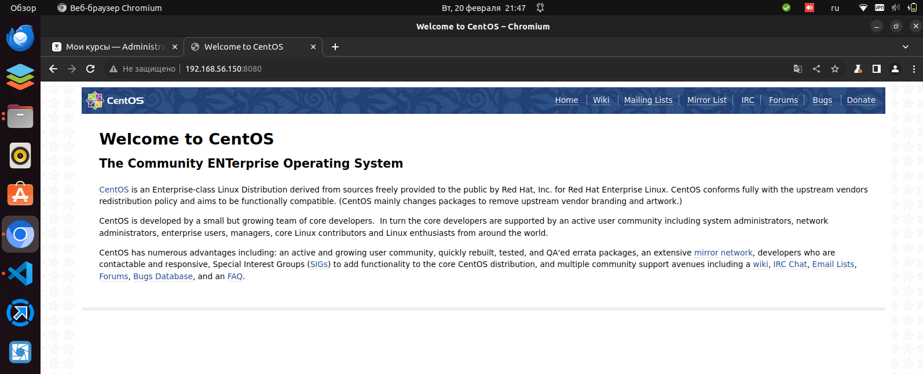Open a new browser tab
Screen dimensions: 923x374
pyautogui.click(x=335, y=47)
